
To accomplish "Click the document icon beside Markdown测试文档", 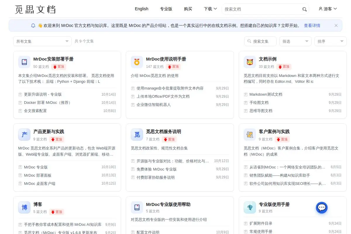I will [x=246, y=94].
